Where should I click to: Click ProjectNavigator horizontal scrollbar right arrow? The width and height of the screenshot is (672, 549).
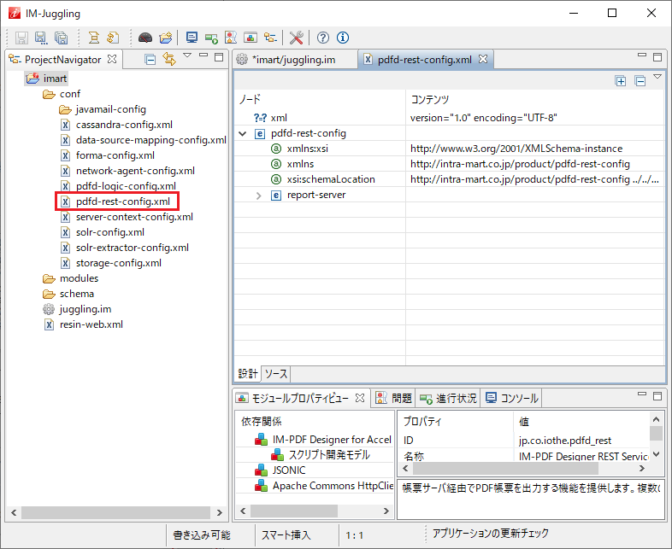pyautogui.click(x=220, y=512)
